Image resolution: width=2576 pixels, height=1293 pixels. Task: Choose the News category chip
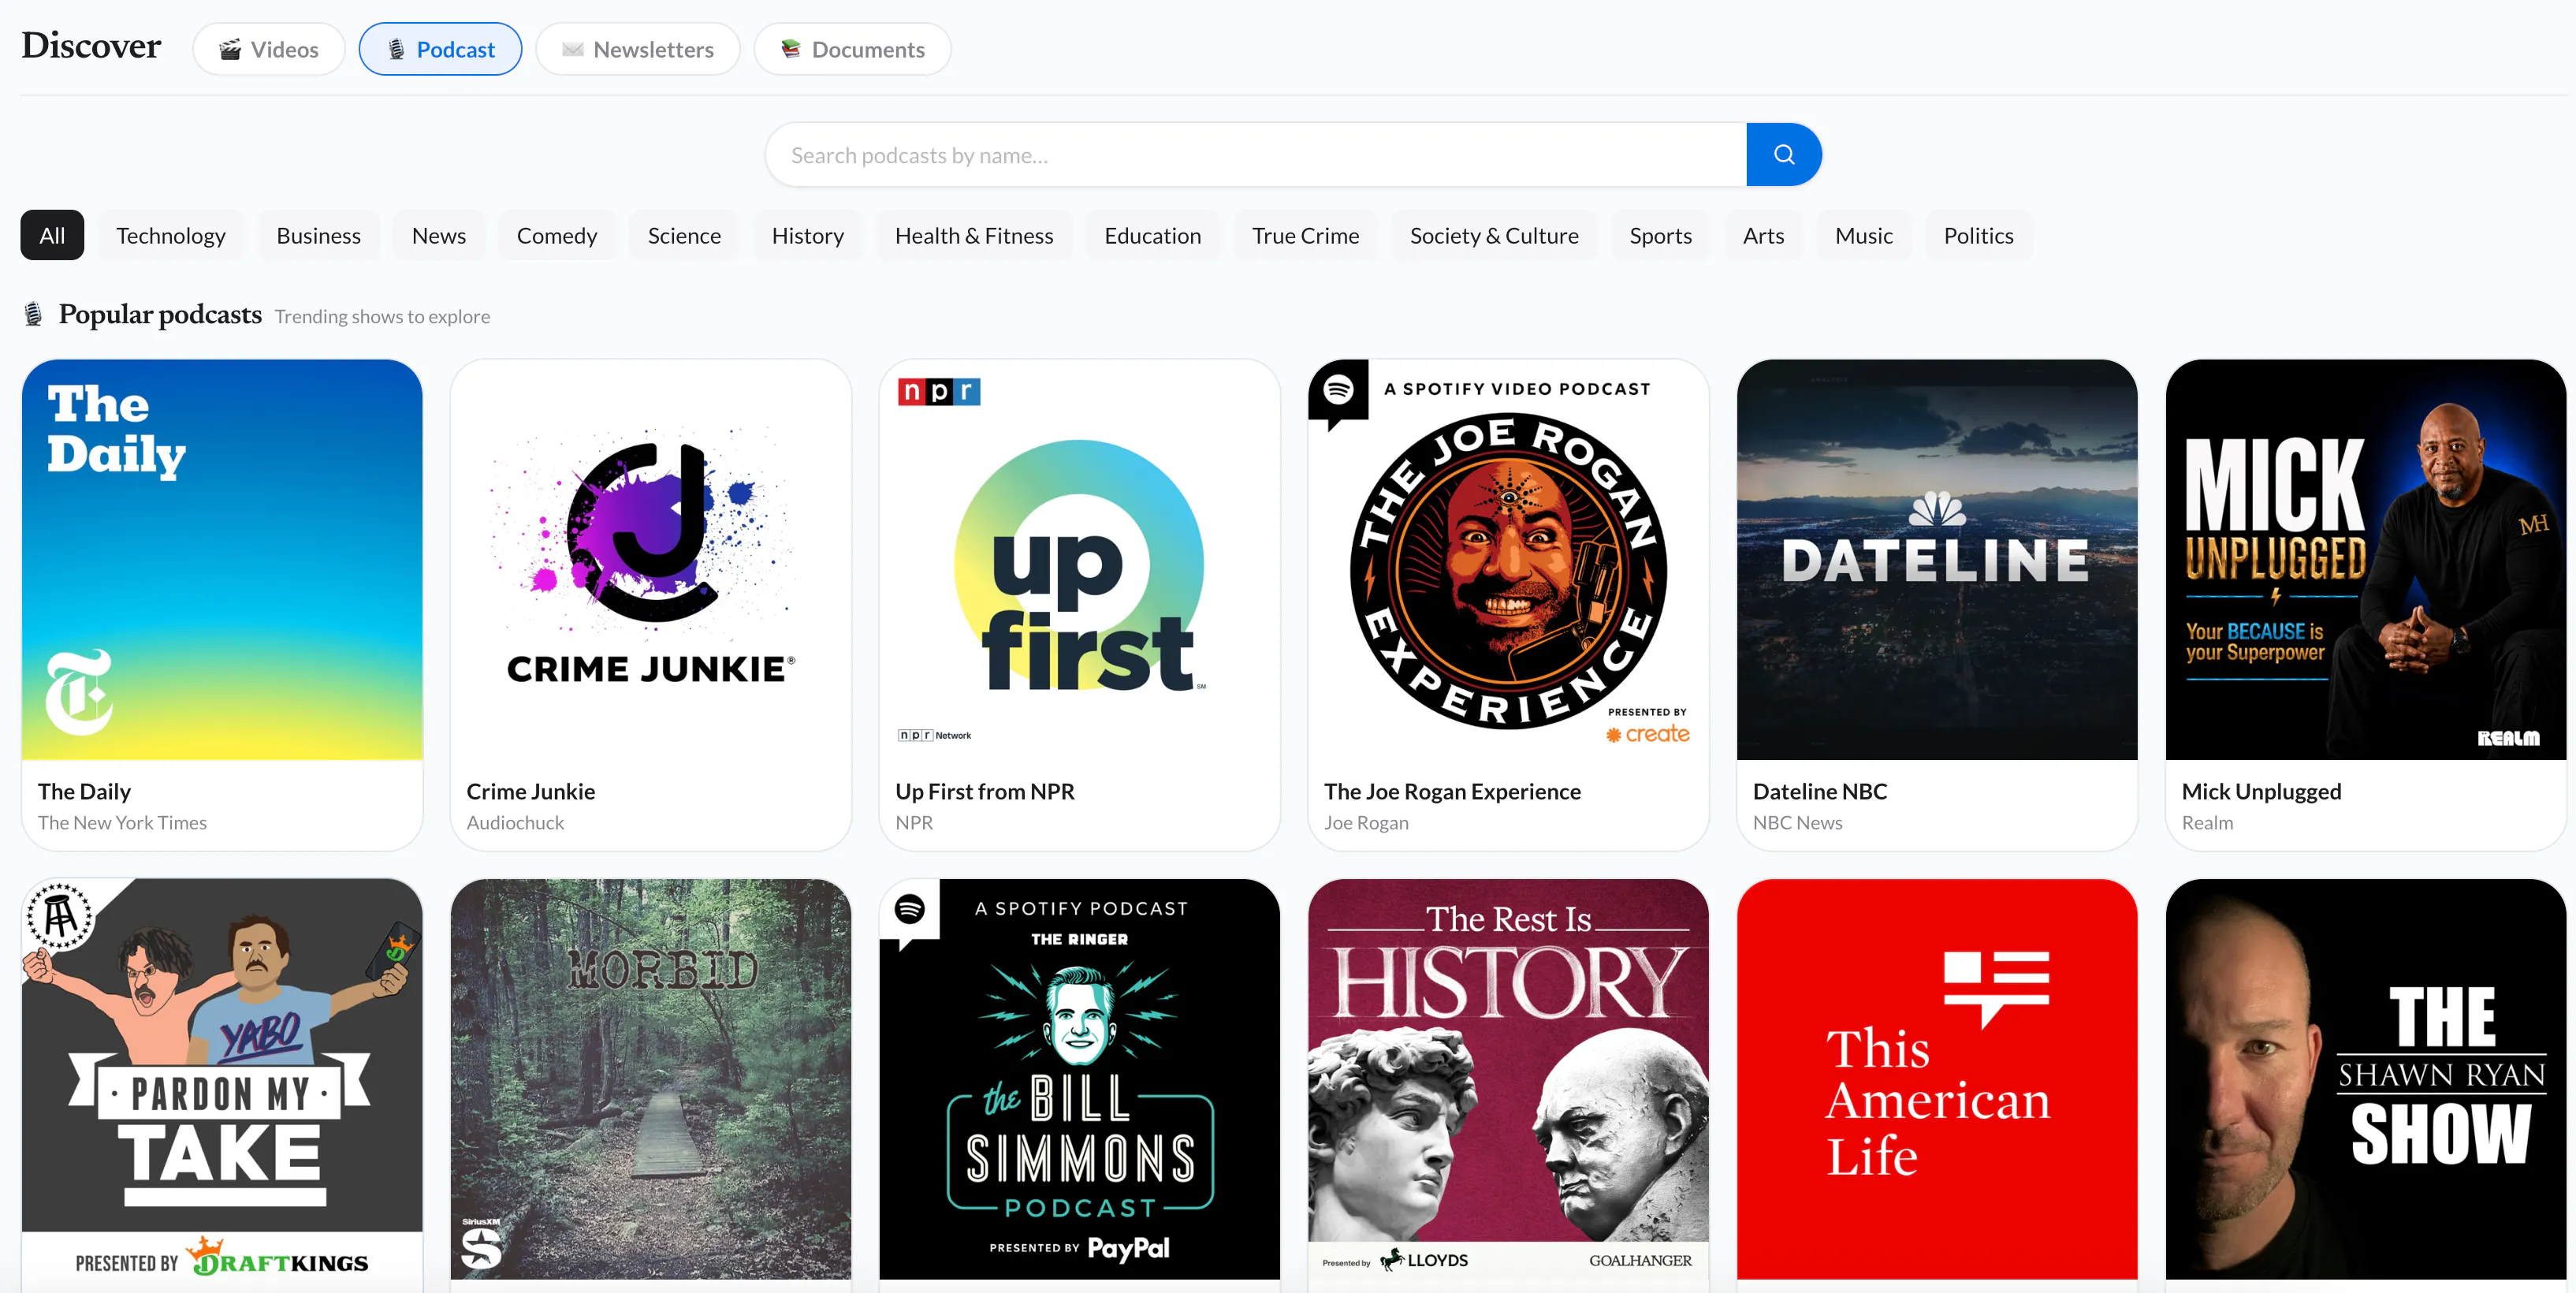coord(439,235)
